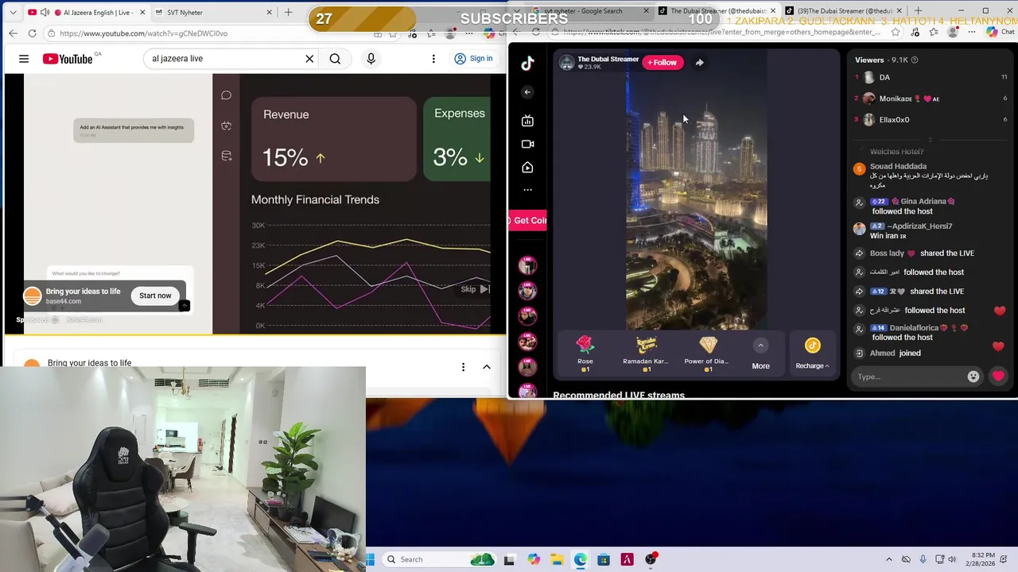Screen dimensions: 1018x572
Task: Expand More gifts
Action: tap(760, 354)
